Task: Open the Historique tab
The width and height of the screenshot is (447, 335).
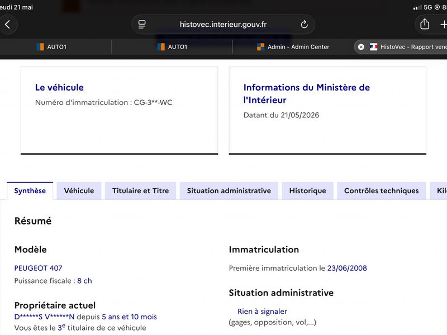Action: (308, 190)
